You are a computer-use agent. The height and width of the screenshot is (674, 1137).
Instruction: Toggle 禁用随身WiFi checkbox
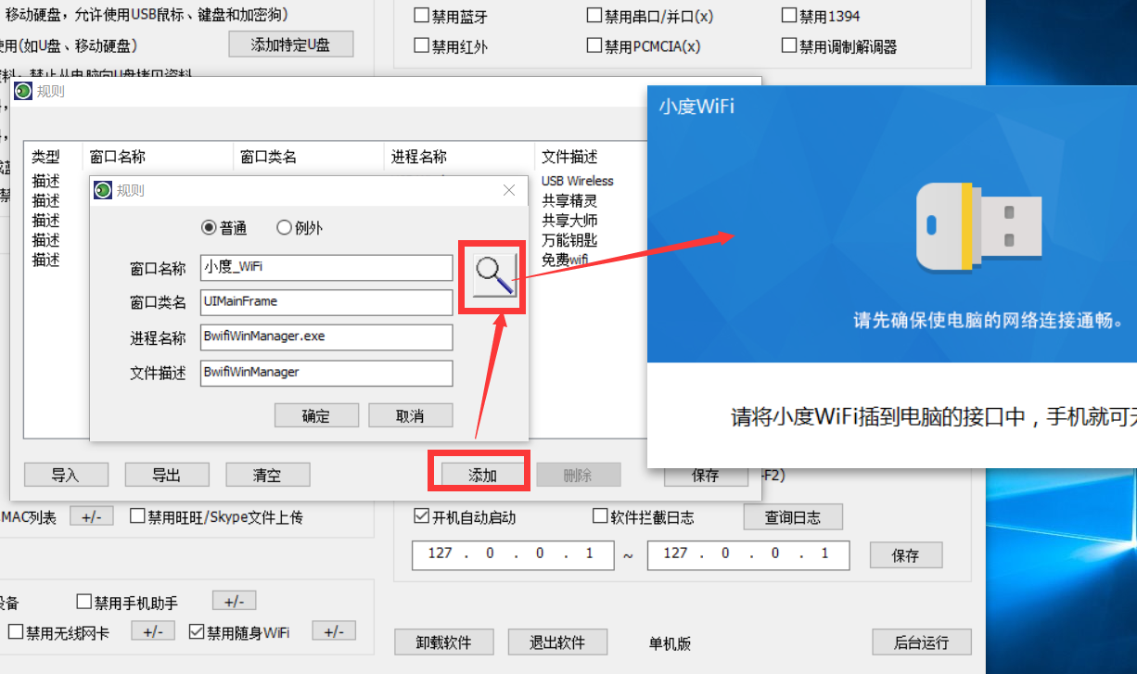coord(196,632)
